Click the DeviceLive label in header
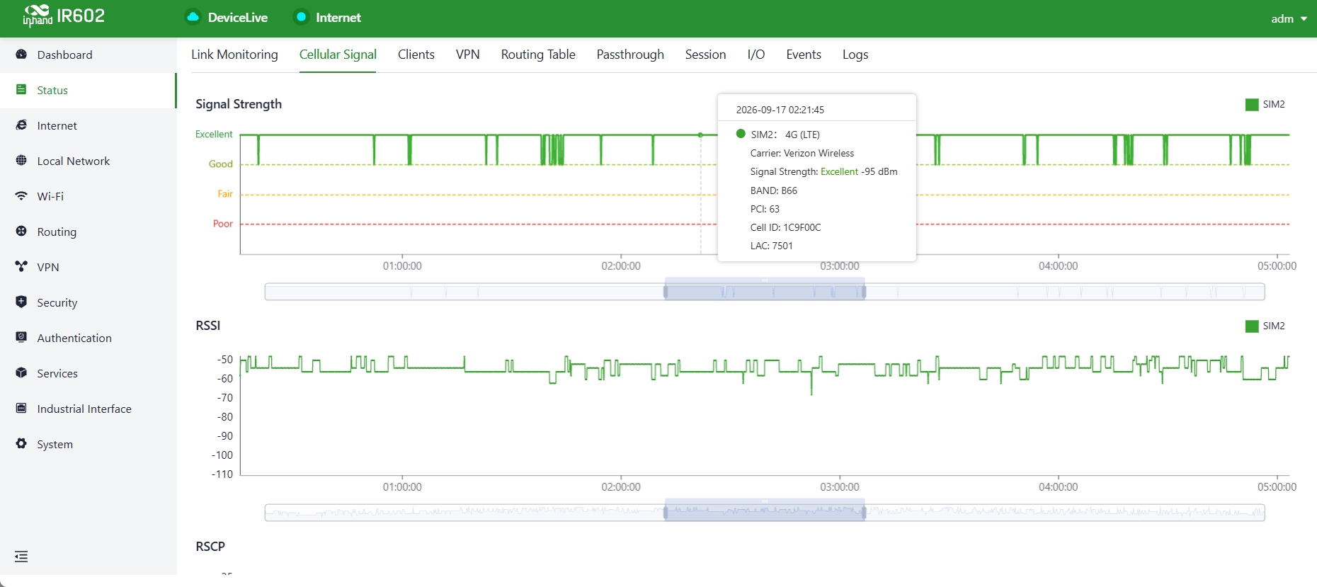The image size is (1317, 587). 238,18
